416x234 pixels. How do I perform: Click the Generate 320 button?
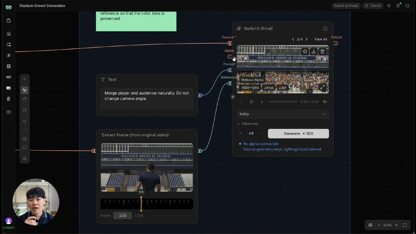point(298,134)
